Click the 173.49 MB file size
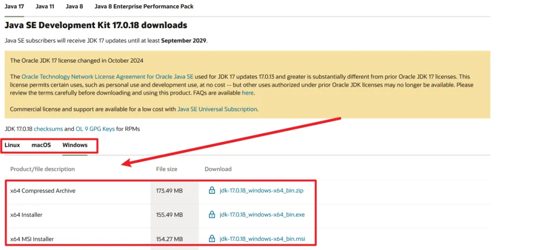 tap(169, 191)
